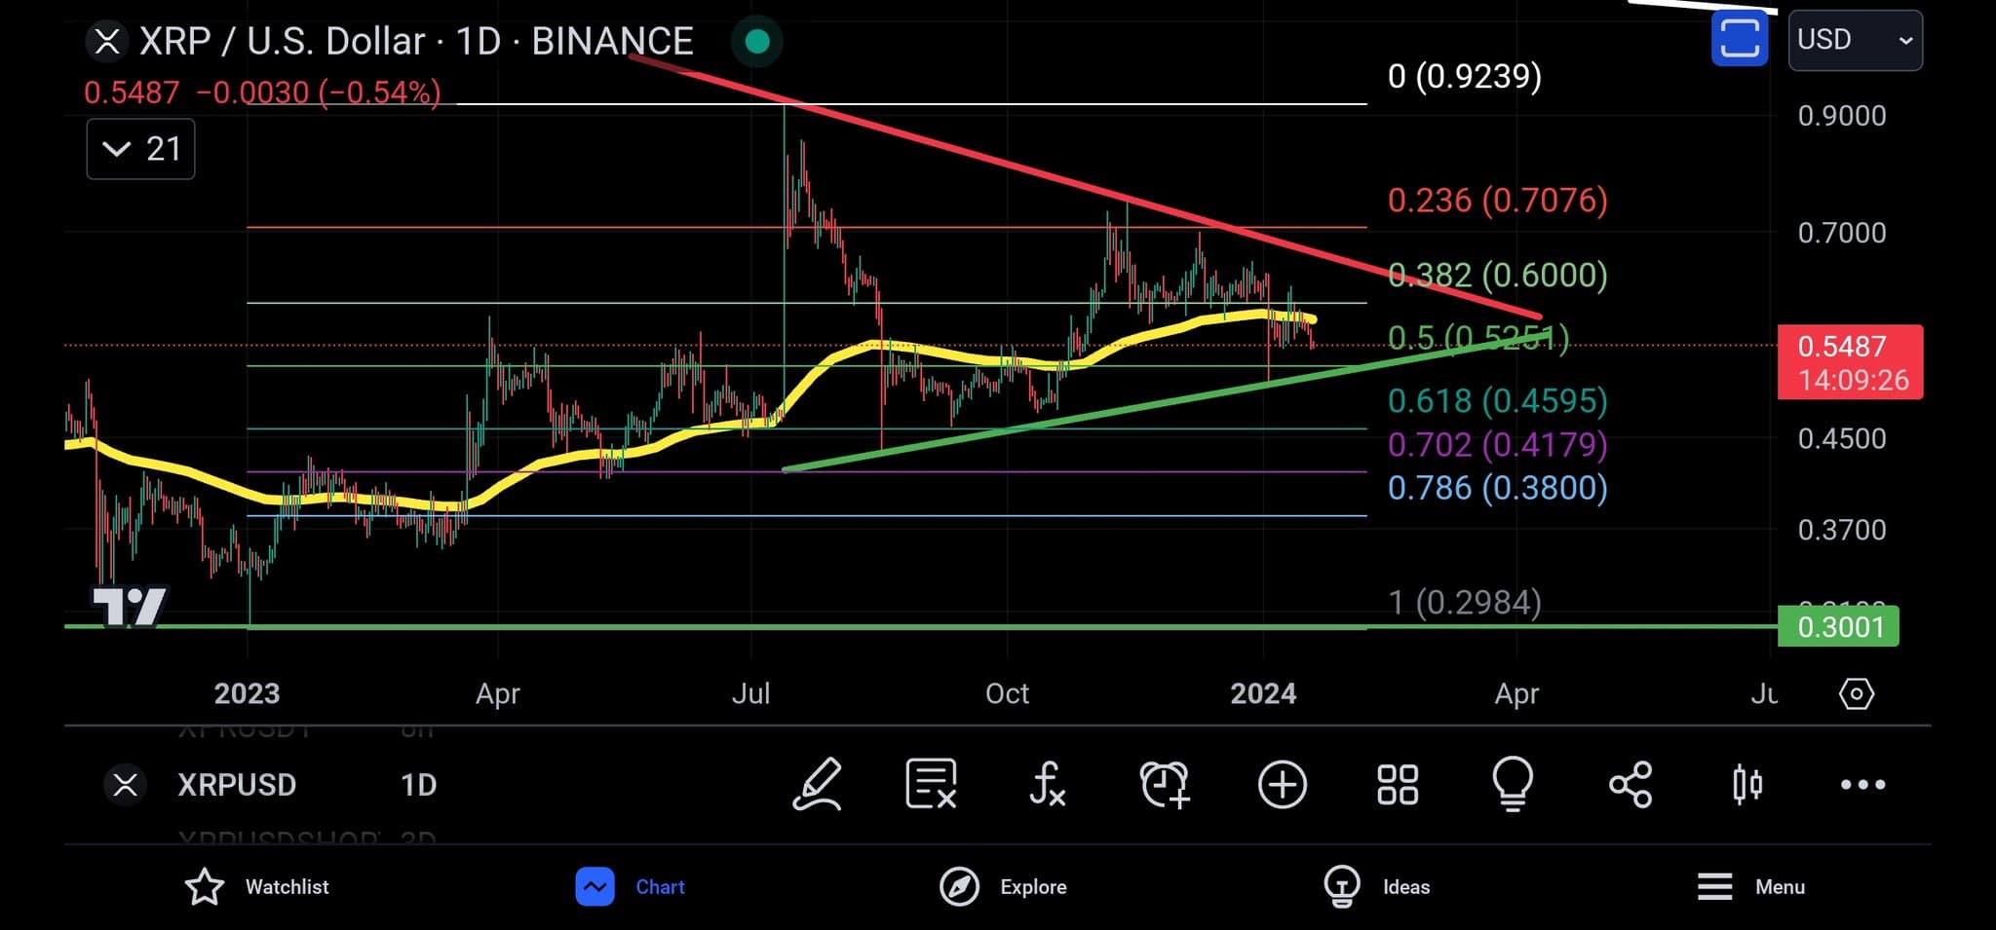Viewport: 1996px width, 930px height.
Task: Change chart type with candlestick icon
Action: click(x=1746, y=784)
